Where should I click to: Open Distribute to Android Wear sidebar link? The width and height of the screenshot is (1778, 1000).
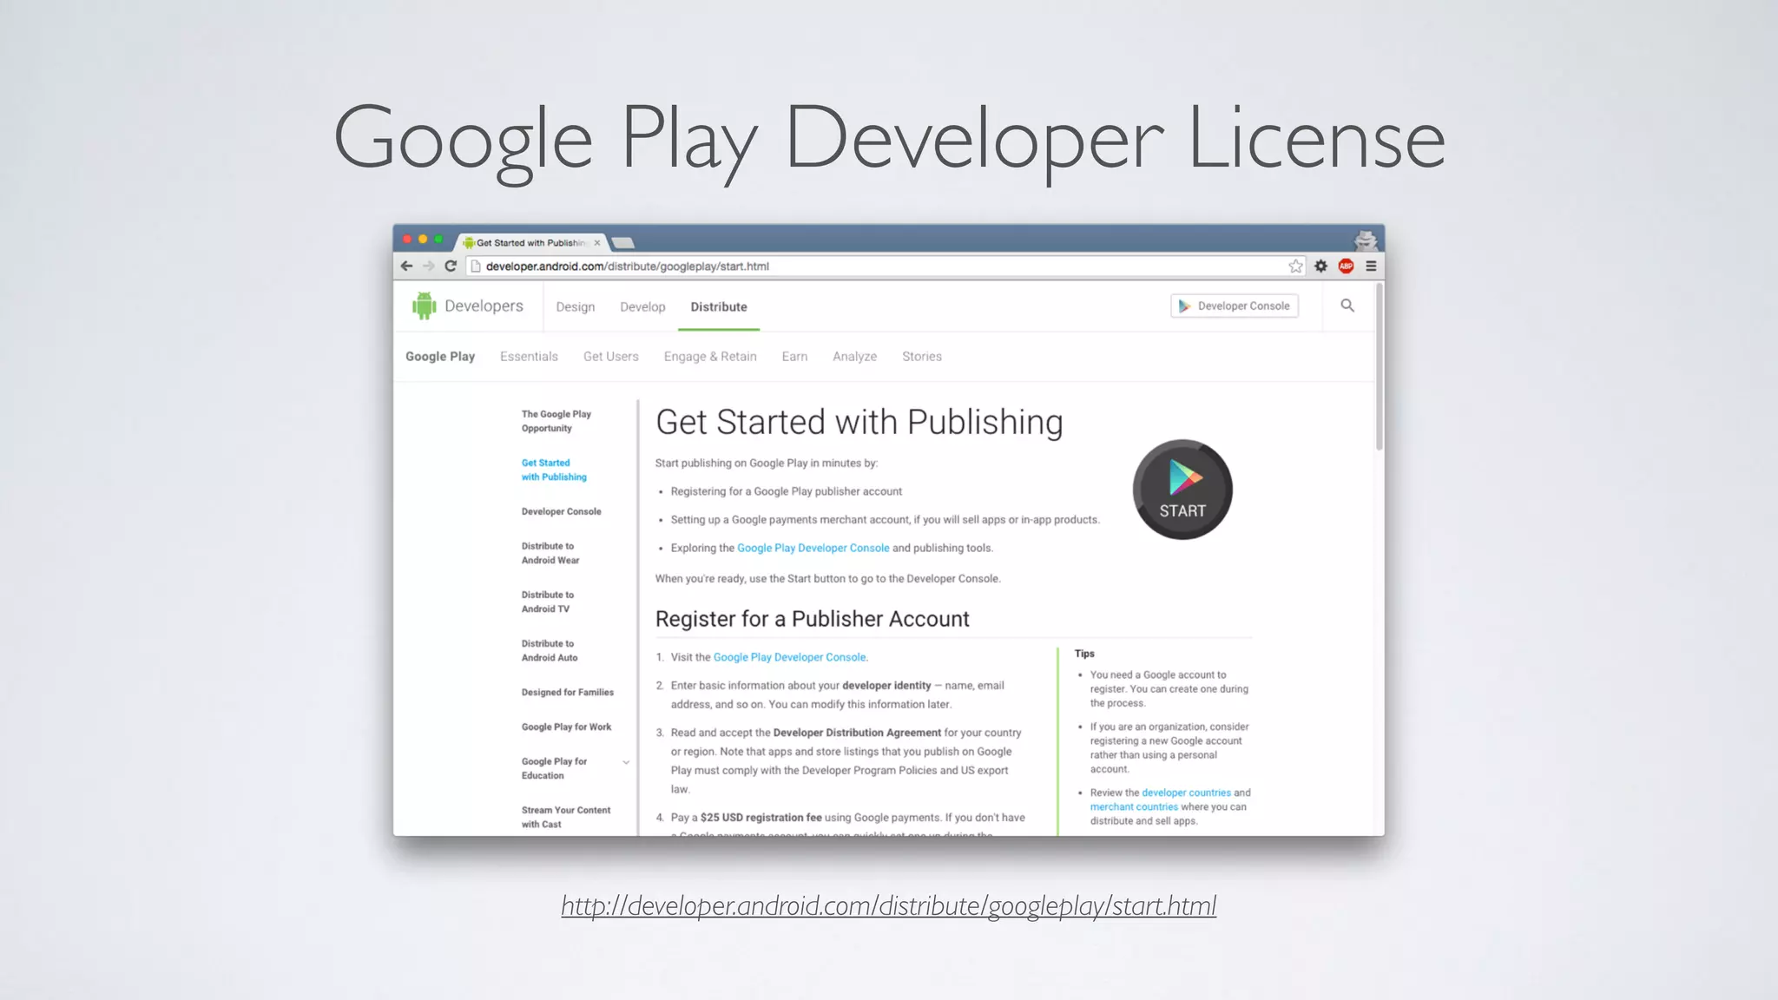coord(550,553)
